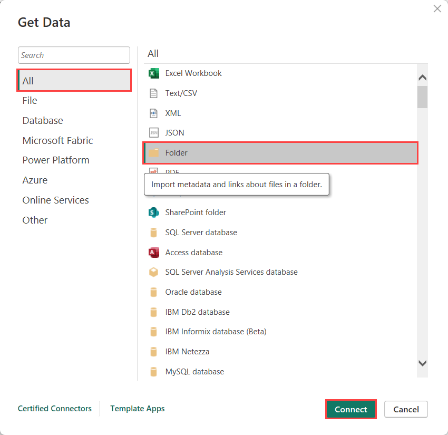This screenshot has width=448, height=435.
Task: Select the Folder connector label
Action: [176, 153]
